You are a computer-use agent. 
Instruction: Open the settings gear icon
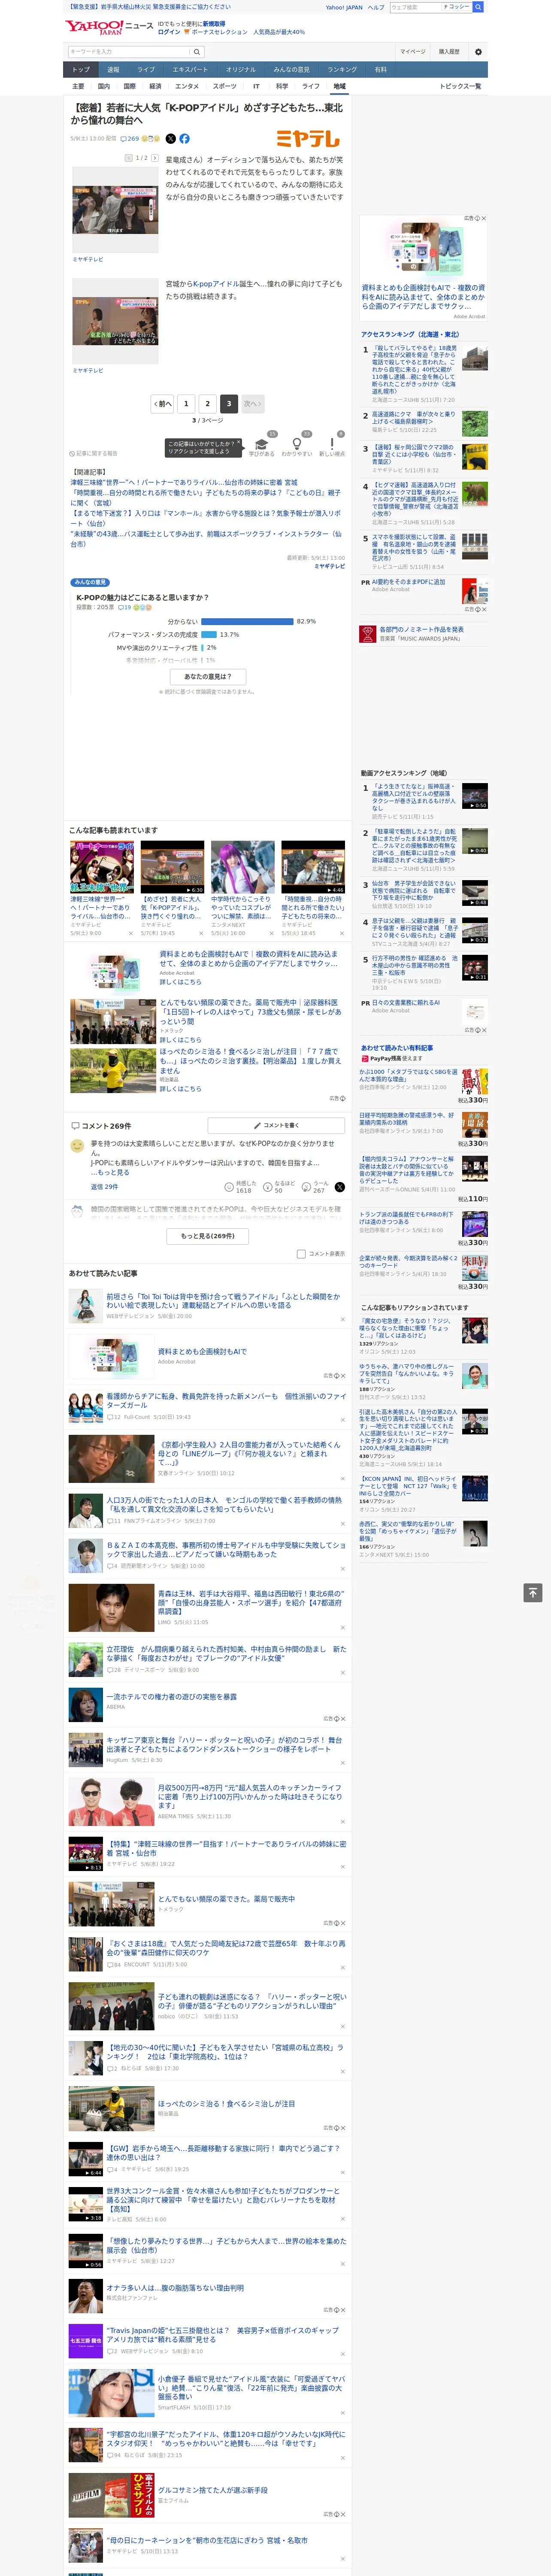478,52
